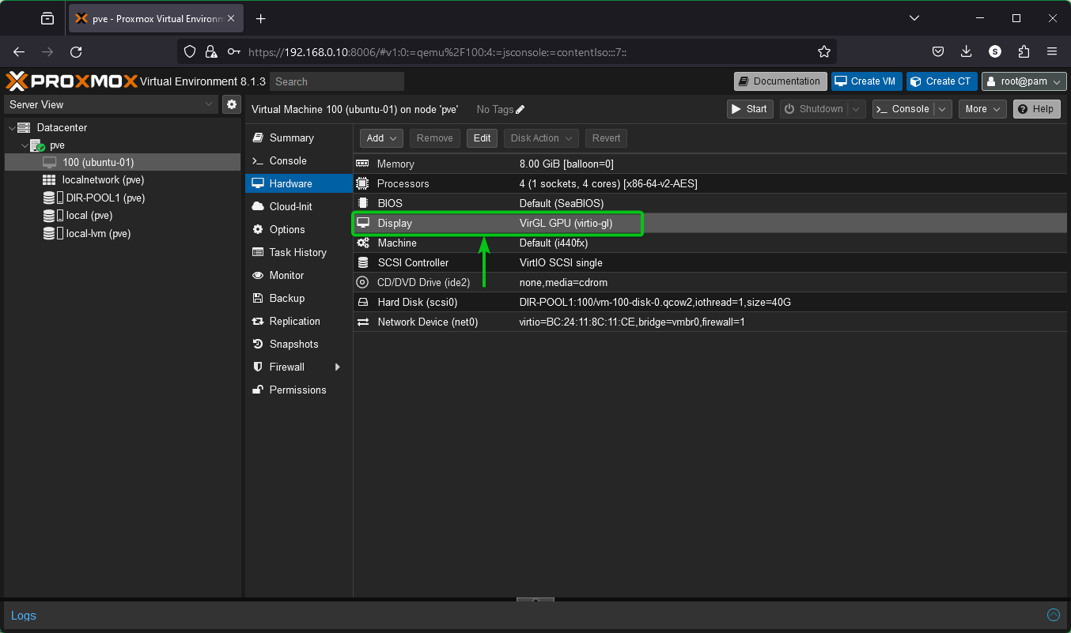Image resolution: width=1071 pixels, height=633 pixels.
Task: Open Firefox downloads icon
Action: click(x=967, y=51)
